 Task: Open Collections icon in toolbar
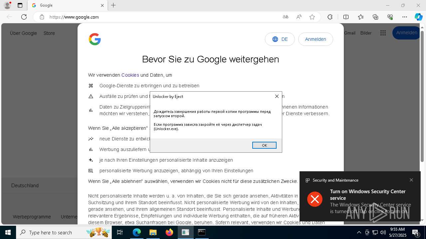[375, 17]
